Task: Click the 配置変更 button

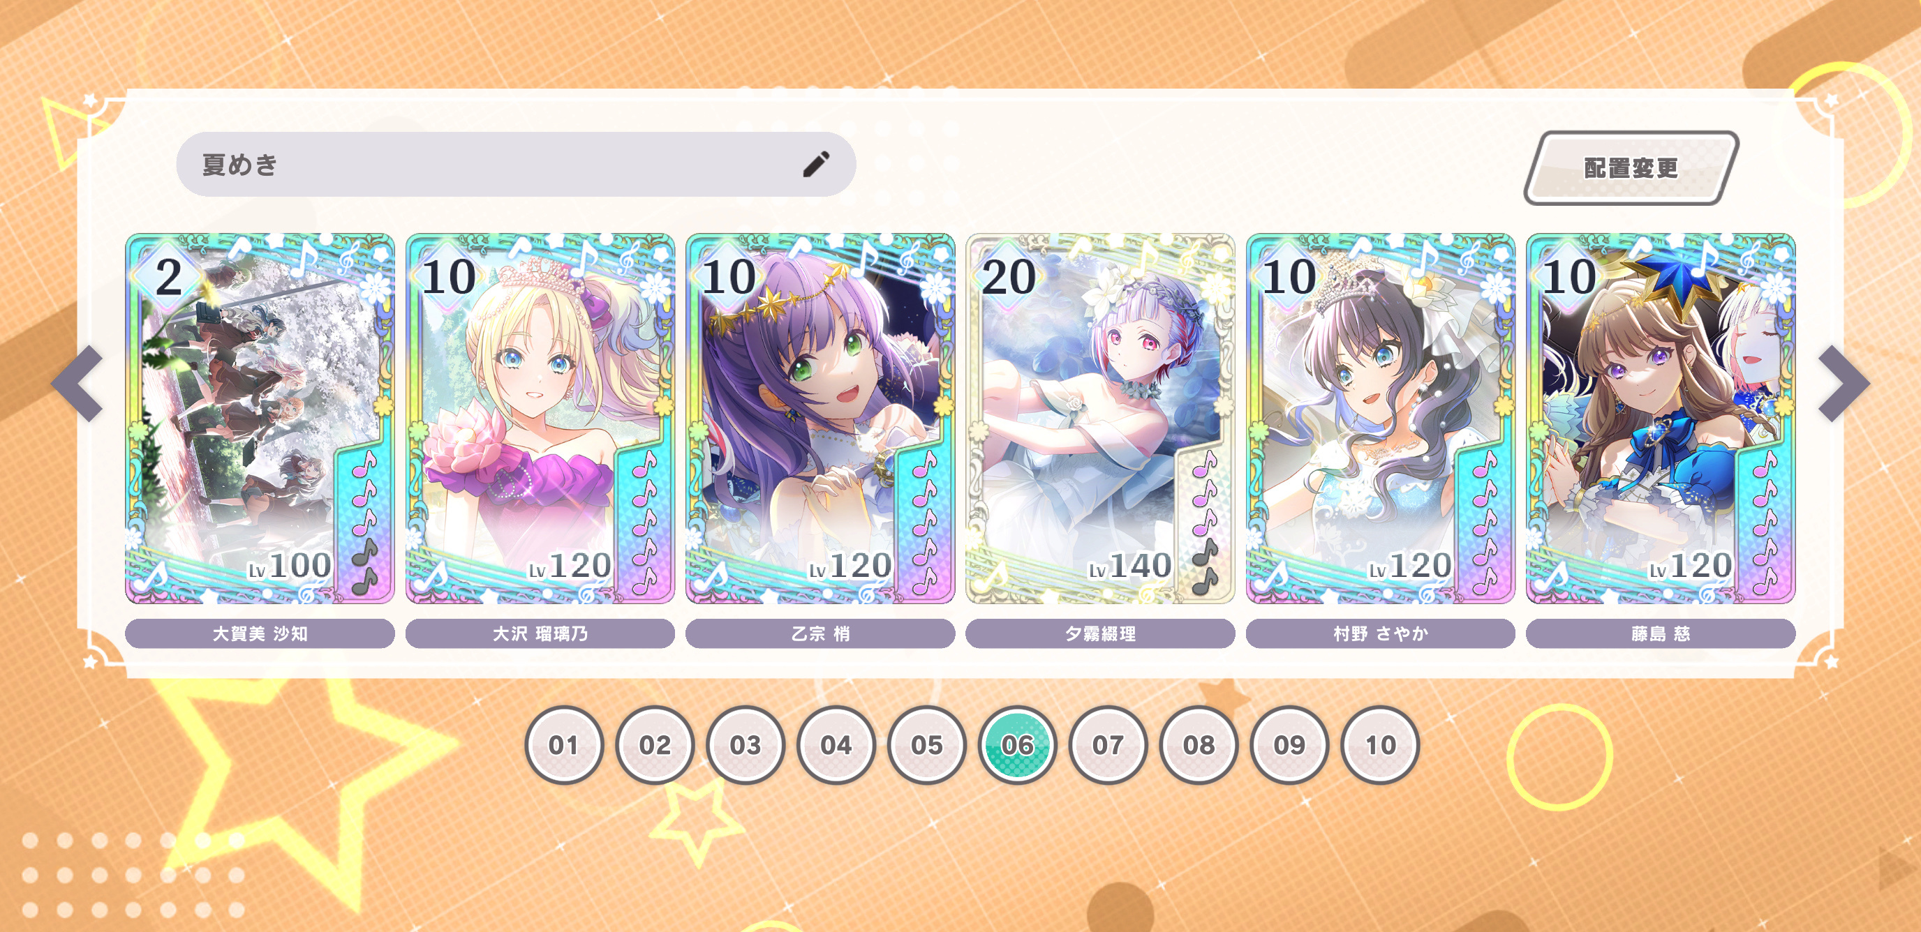Action: (1631, 167)
